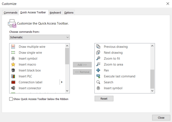Viewport: 172px width, 122px height.
Task: Click the down arrow of the left command list scrollbar
Action: tap(67, 91)
